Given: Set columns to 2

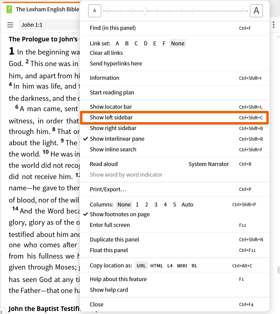Looking at the screenshot, I should pyautogui.click(x=147, y=204).
